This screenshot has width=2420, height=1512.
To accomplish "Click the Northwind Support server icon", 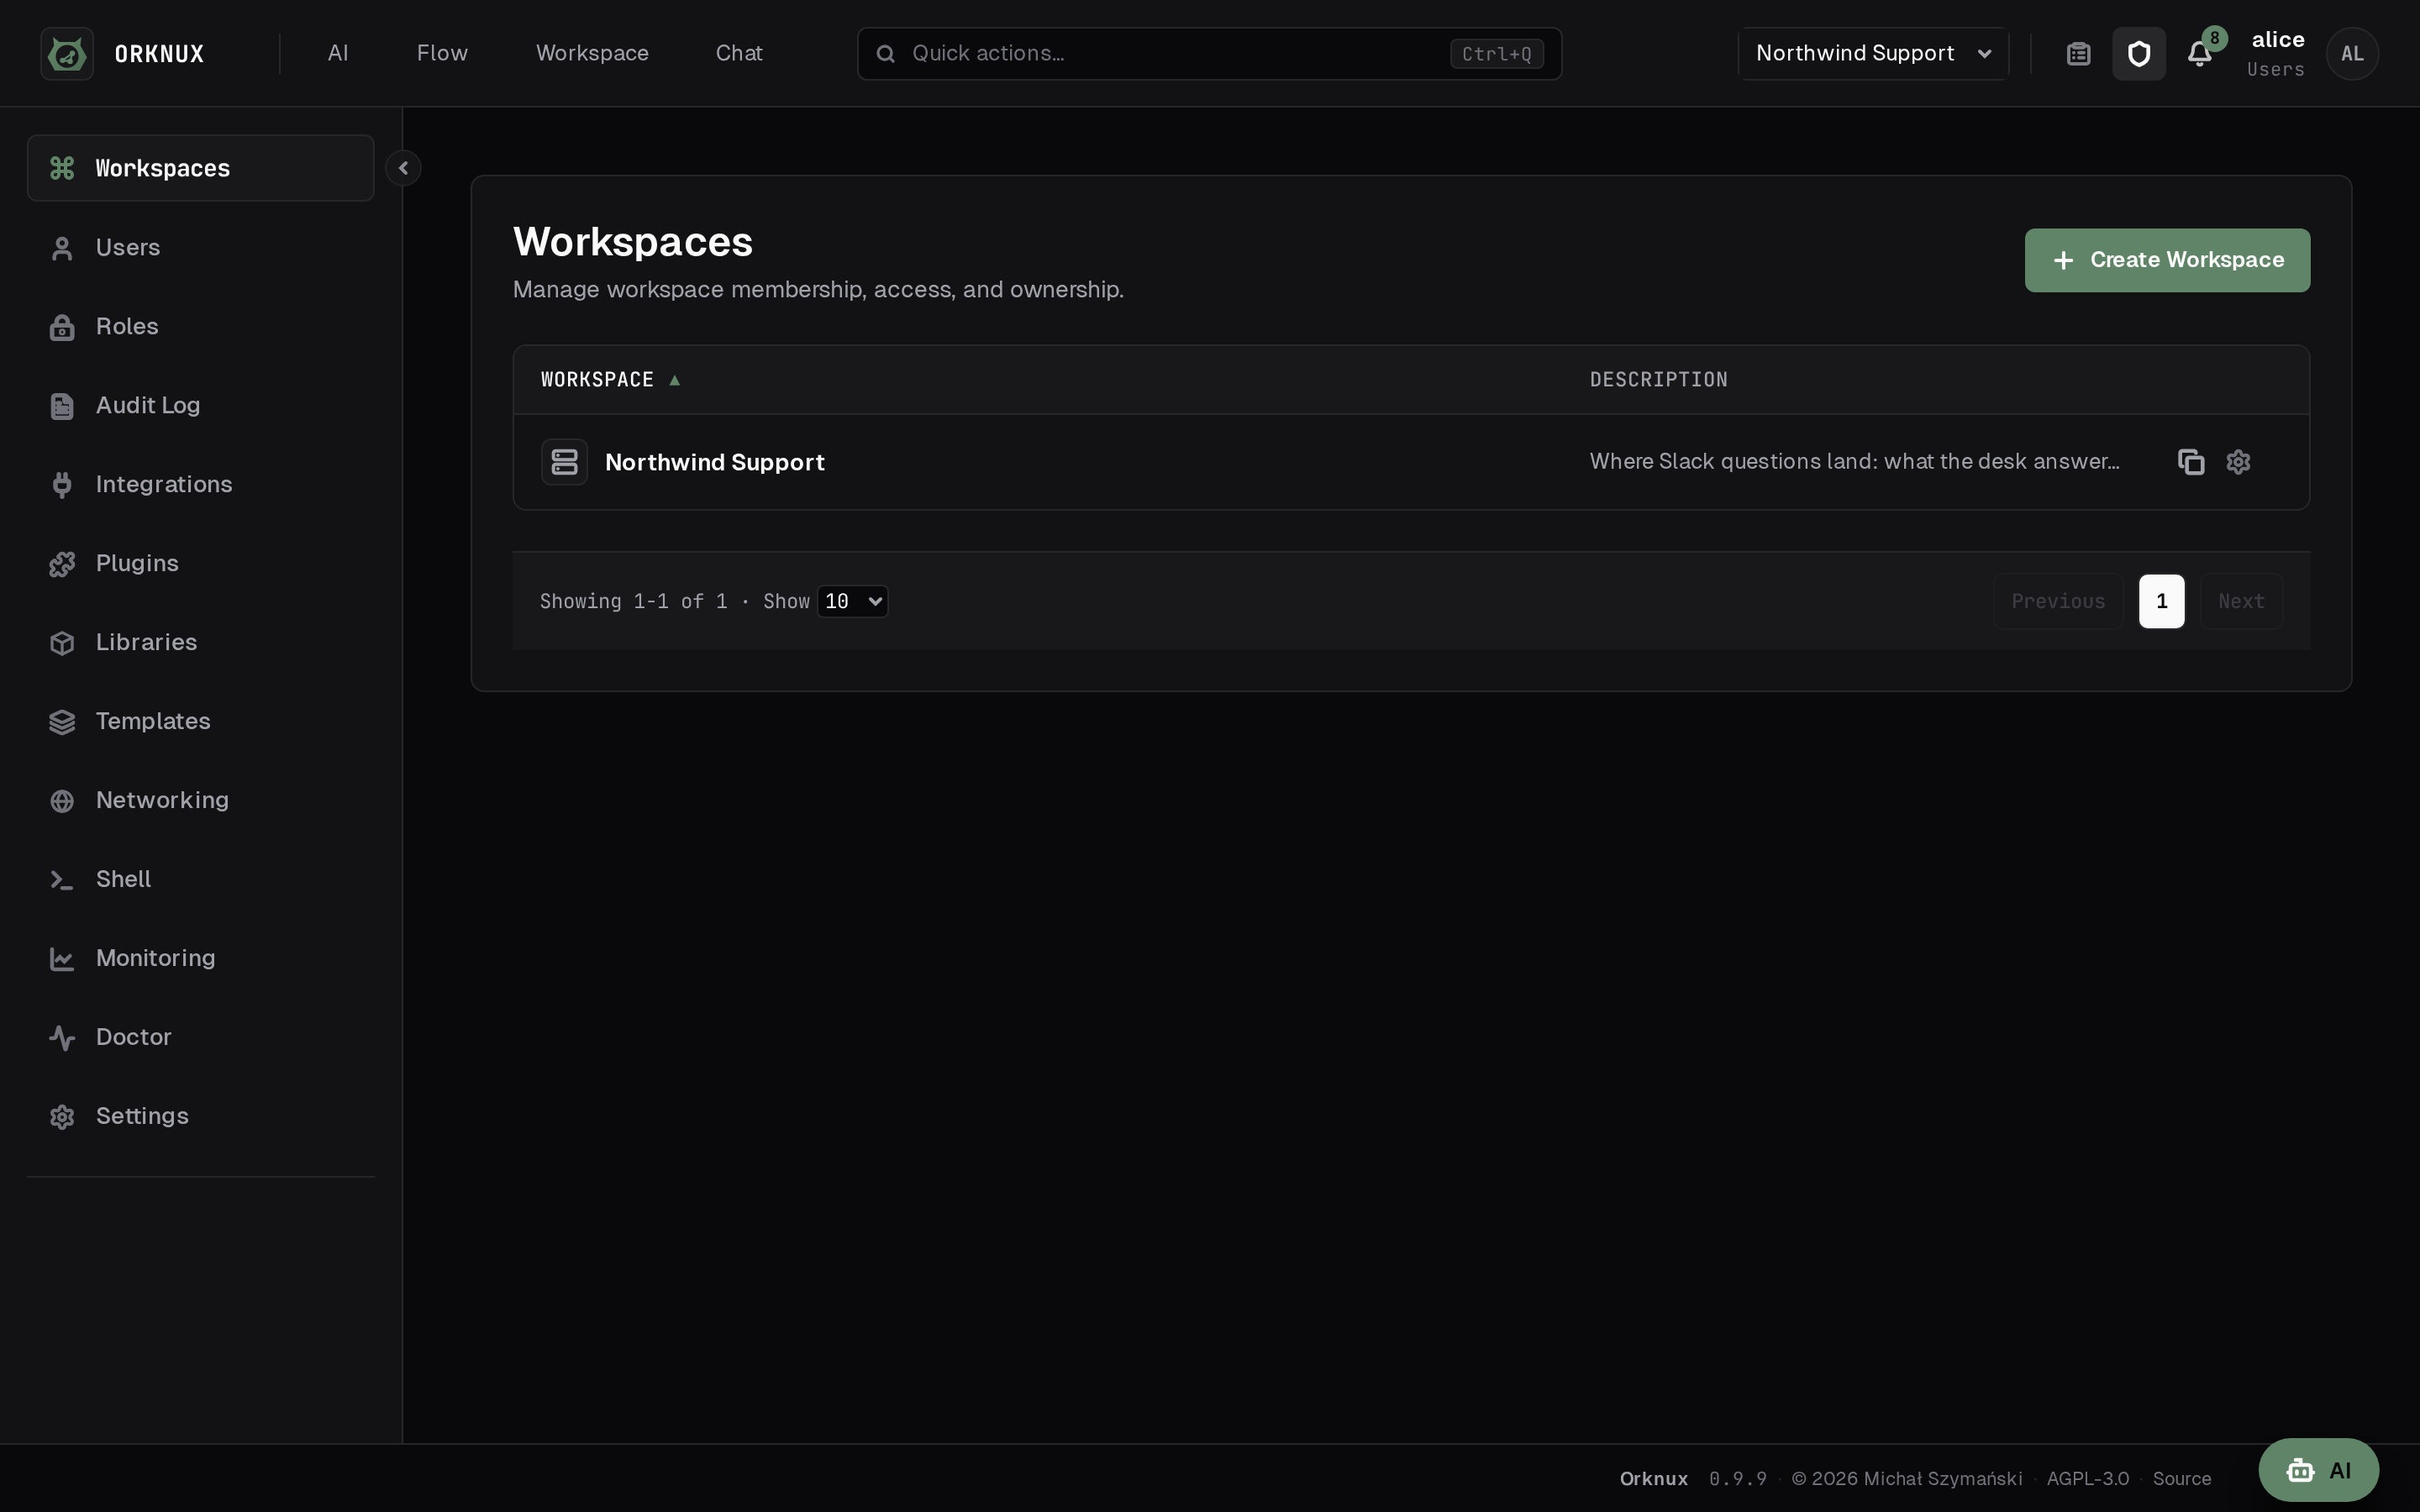I will pyautogui.click(x=565, y=462).
